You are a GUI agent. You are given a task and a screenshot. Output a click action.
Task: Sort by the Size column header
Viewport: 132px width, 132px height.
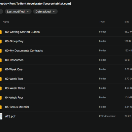pos(127,22)
